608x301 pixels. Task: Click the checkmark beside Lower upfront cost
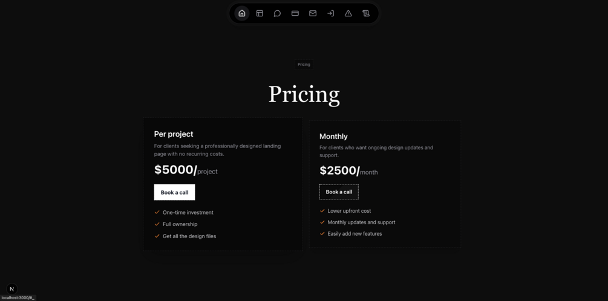click(322, 211)
